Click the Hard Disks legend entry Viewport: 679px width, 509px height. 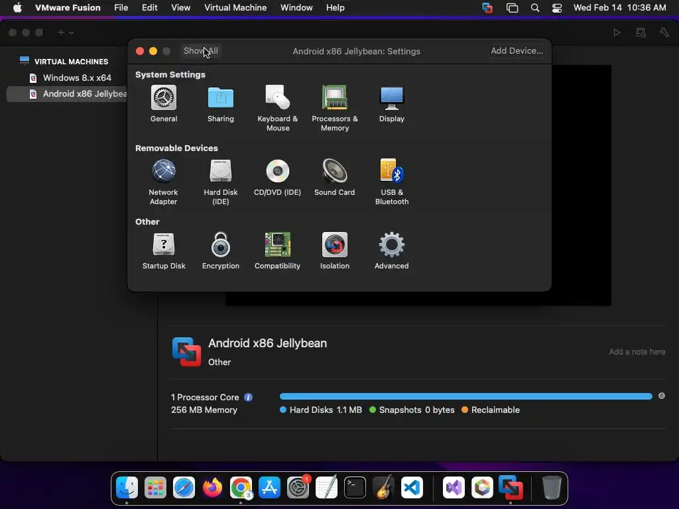click(321, 410)
